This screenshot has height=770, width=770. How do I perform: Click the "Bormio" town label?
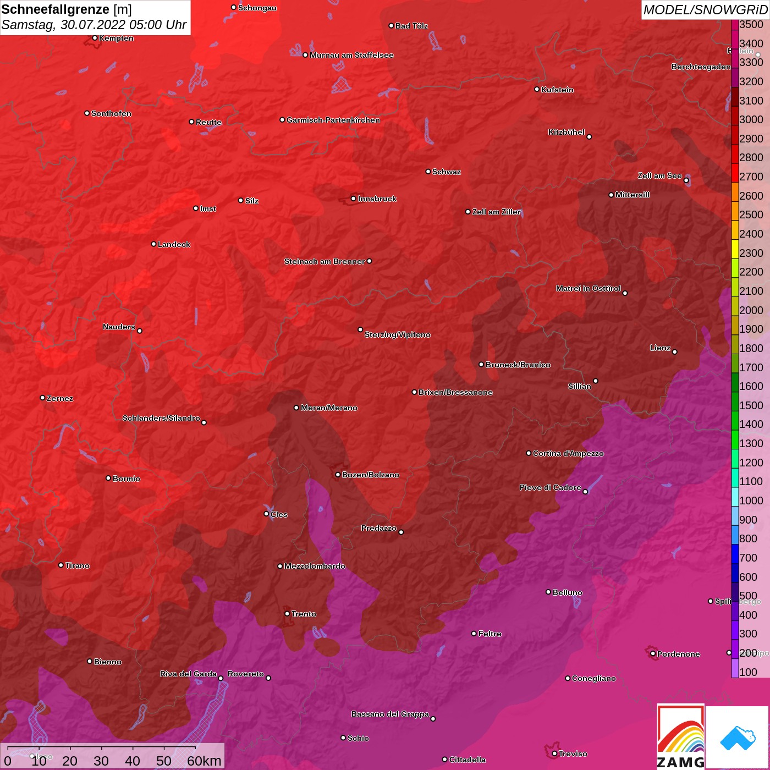pos(127,479)
